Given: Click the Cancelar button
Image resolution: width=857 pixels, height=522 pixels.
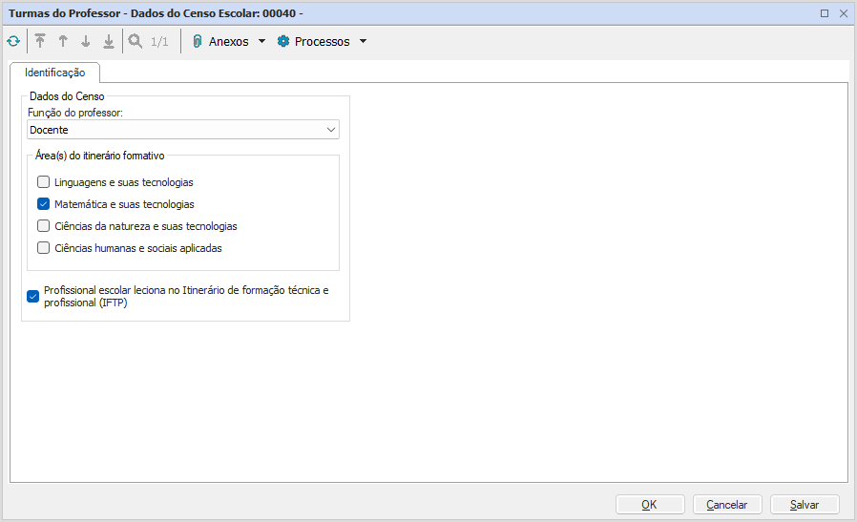Looking at the screenshot, I should tap(727, 505).
